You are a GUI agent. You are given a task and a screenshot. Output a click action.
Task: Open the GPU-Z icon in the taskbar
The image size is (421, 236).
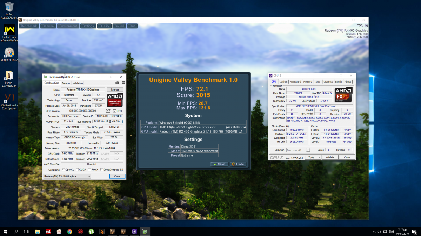[x=145, y=231]
